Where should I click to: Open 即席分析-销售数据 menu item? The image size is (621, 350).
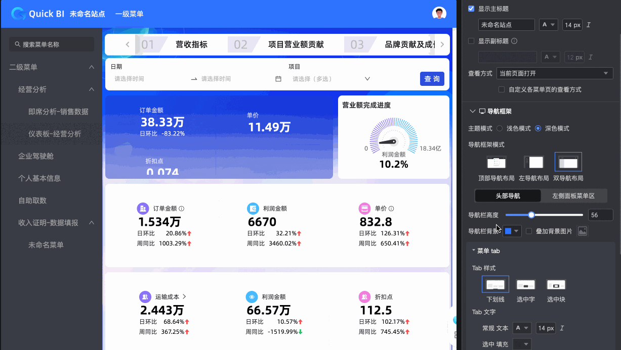pyautogui.click(x=58, y=112)
